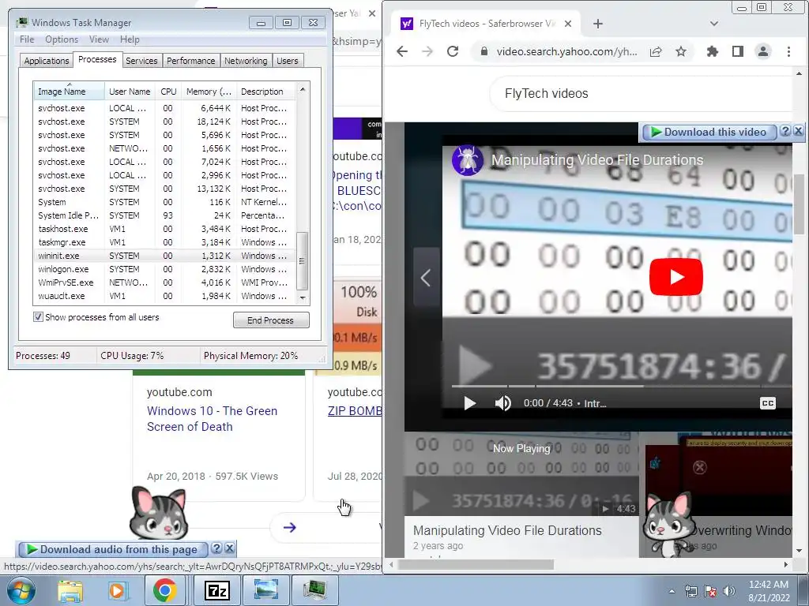Reload the Yahoo video search page
This screenshot has width=809, height=606.
click(453, 51)
